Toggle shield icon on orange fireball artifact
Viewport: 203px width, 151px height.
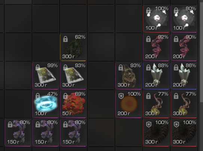121,96
